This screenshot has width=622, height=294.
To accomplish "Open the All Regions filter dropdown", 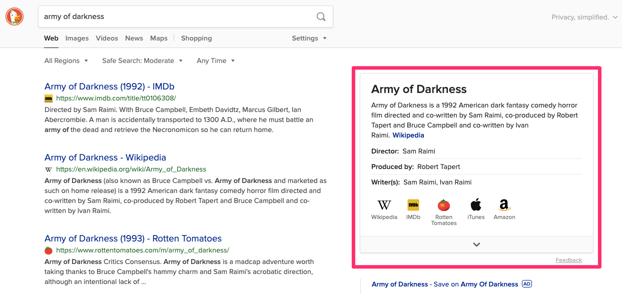I will (x=66, y=61).
